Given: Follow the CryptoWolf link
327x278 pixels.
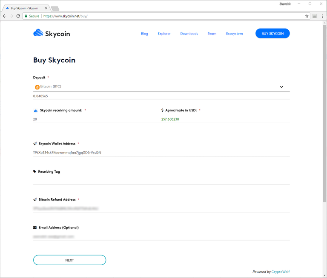Looking at the screenshot, I should click(x=281, y=272).
